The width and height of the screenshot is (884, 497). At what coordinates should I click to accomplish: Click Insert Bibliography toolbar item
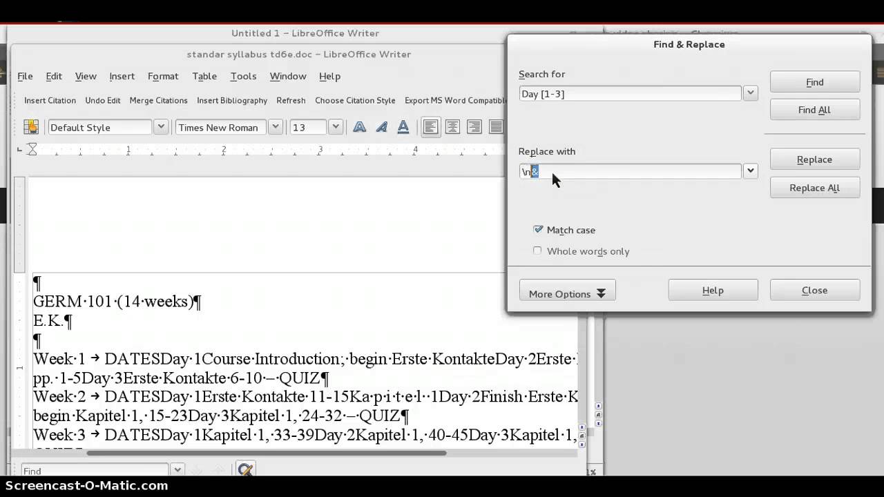(x=232, y=100)
